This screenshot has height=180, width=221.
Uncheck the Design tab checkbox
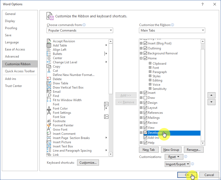pos(145,102)
